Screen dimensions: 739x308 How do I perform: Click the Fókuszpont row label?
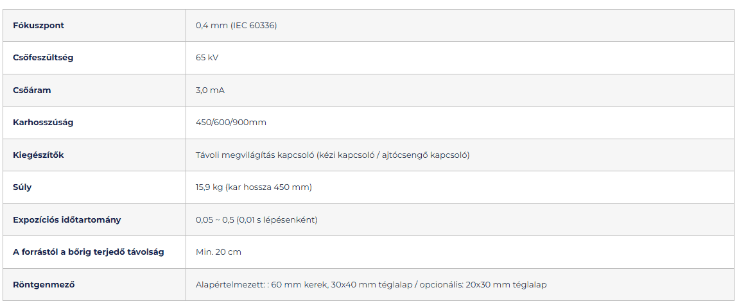[39, 26]
